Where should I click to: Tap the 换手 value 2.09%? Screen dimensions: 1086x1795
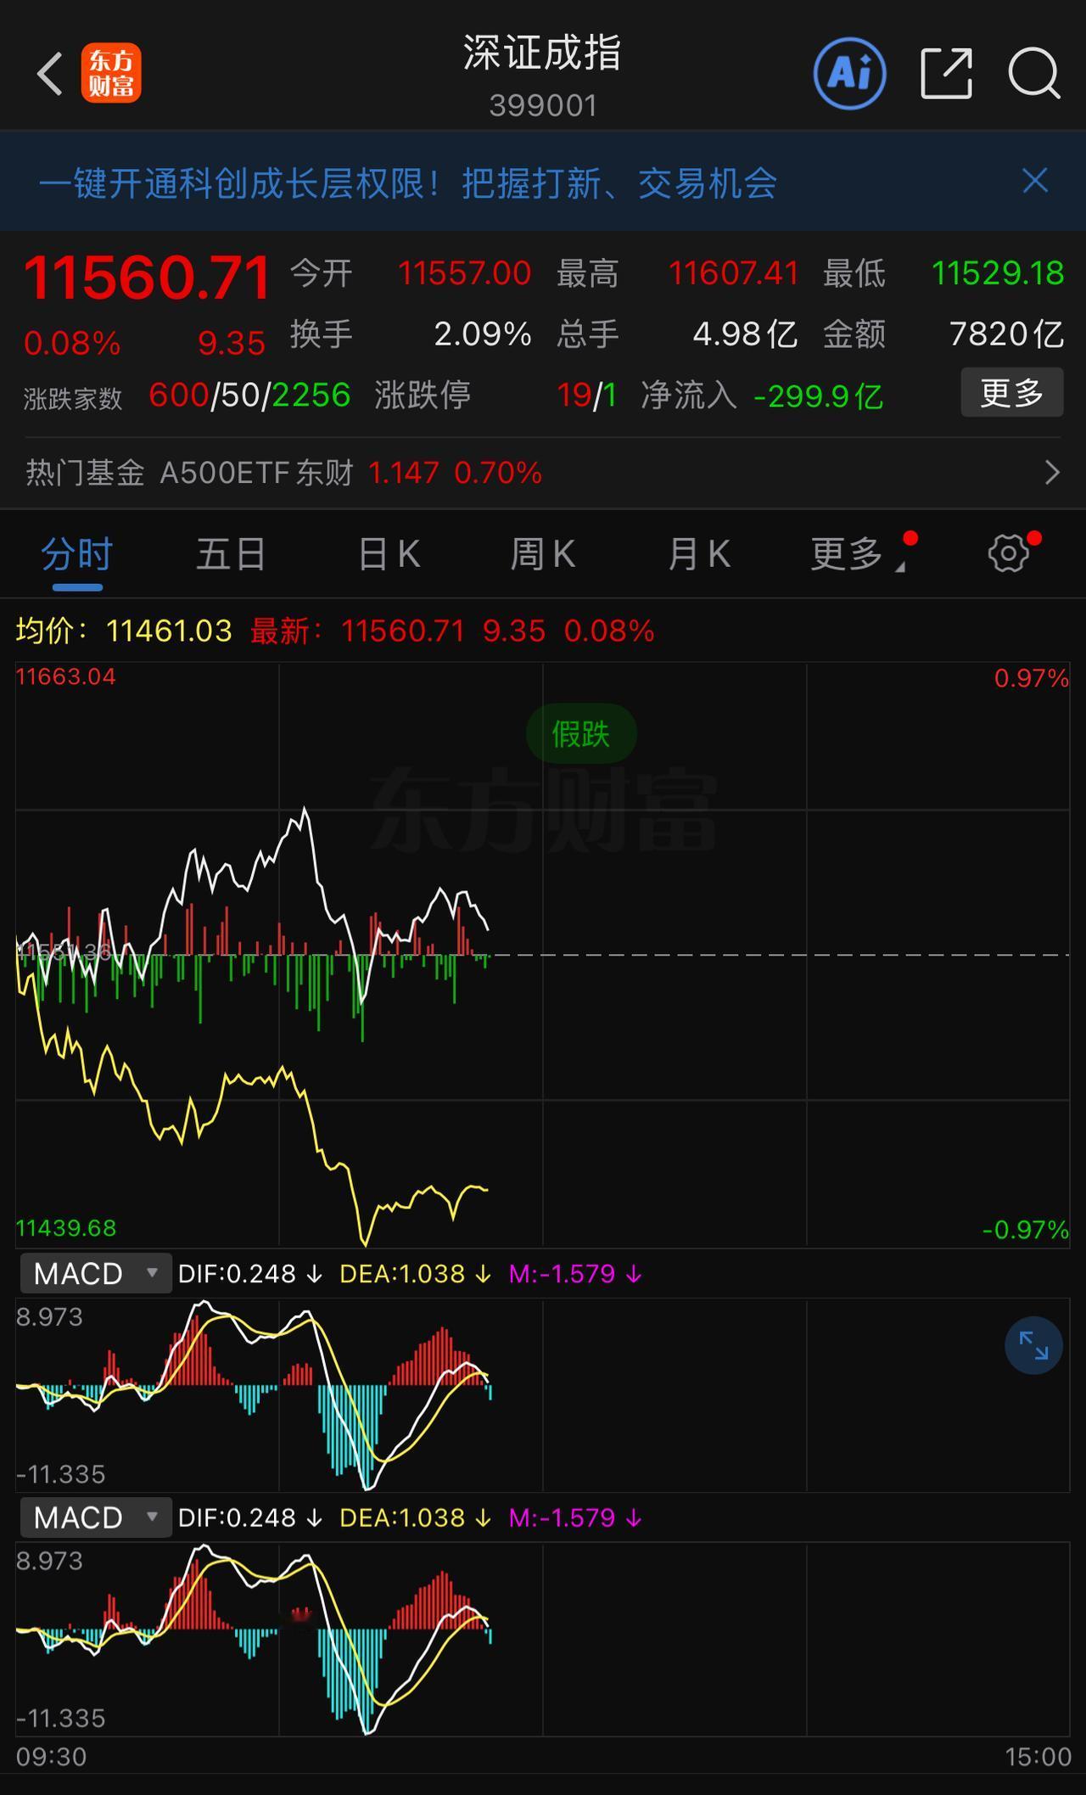coord(483,334)
